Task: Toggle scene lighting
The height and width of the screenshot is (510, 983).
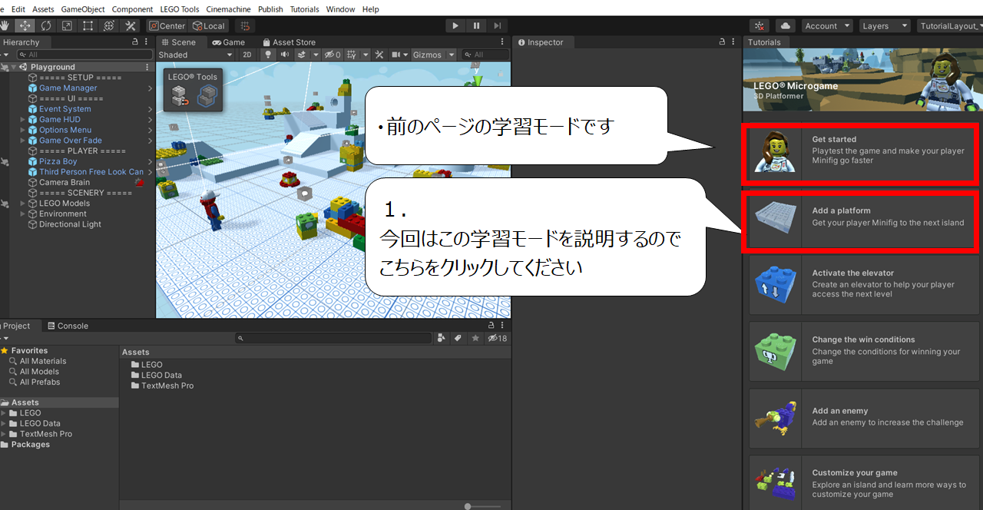Action: (268, 55)
